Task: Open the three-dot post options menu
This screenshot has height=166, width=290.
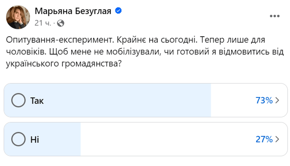Action: click(274, 16)
